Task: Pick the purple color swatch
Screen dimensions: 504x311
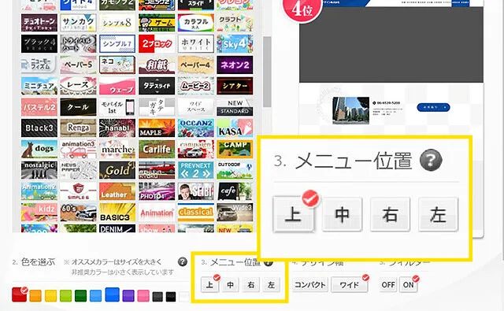Action: 128,296
